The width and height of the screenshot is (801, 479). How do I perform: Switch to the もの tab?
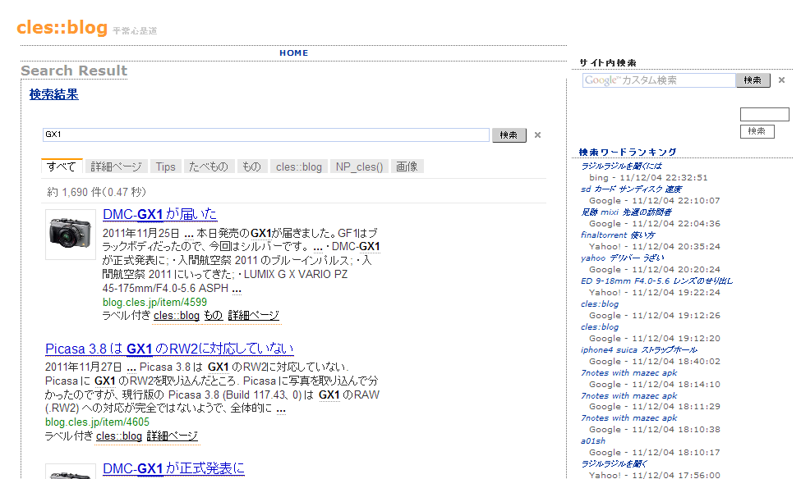tap(251, 167)
